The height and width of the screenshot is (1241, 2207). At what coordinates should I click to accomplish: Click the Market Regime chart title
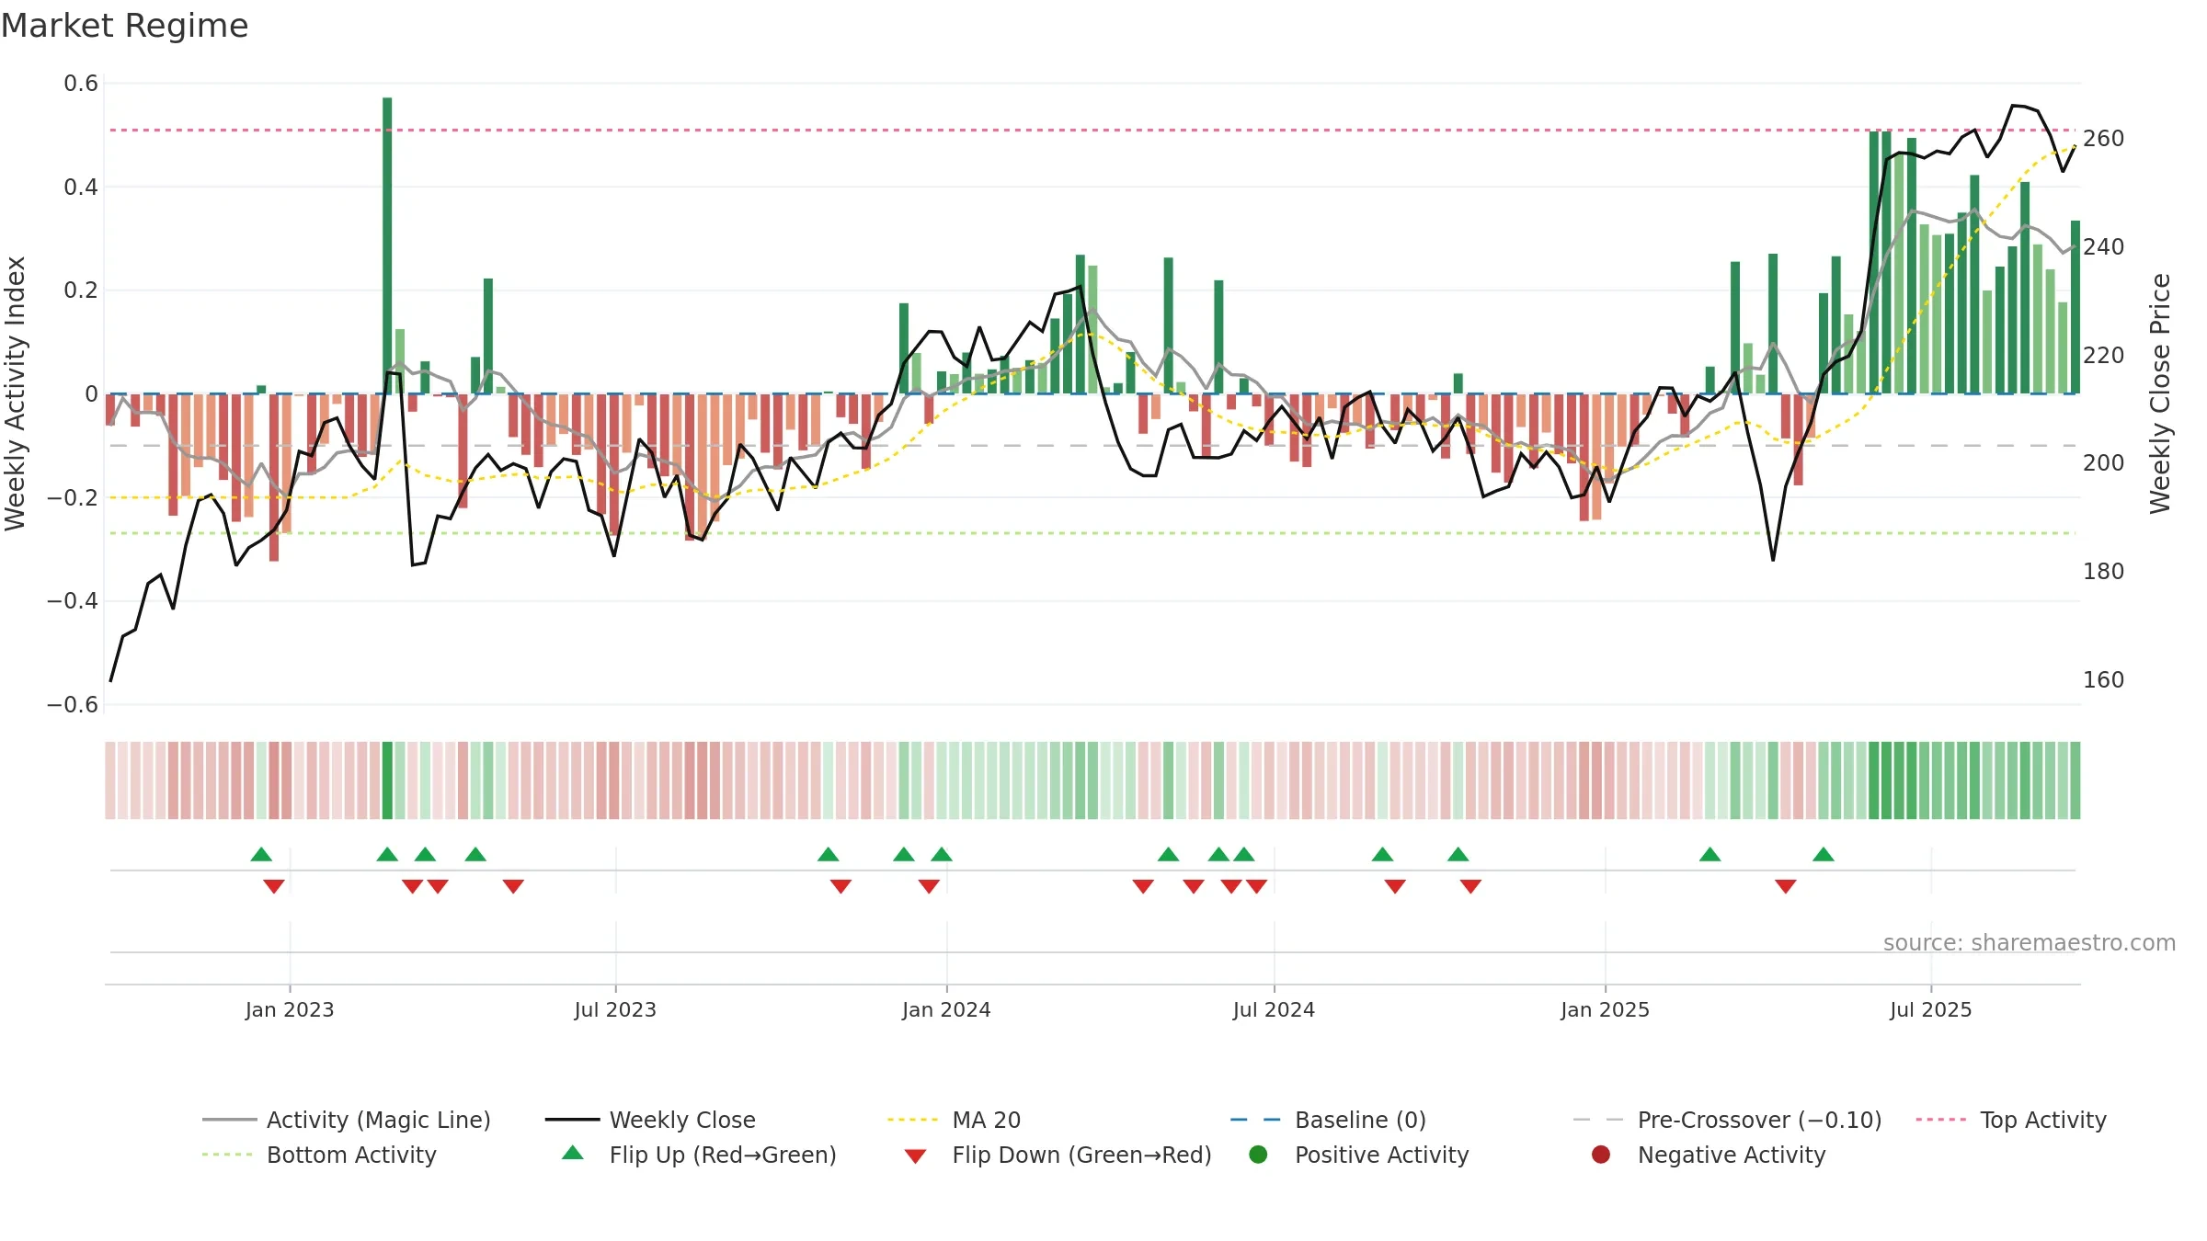124,26
